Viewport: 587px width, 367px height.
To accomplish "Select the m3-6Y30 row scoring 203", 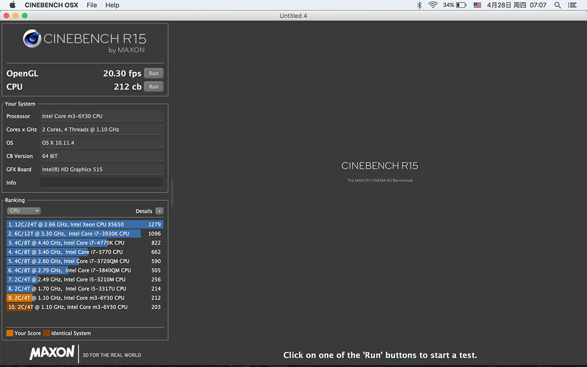I will (x=85, y=307).
